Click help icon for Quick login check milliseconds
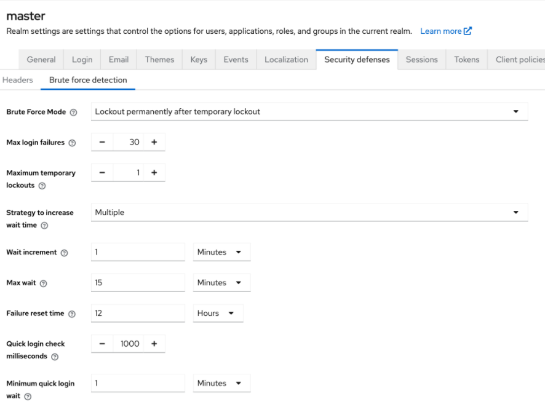Viewport: 545px width, 407px height. [x=55, y=357]
